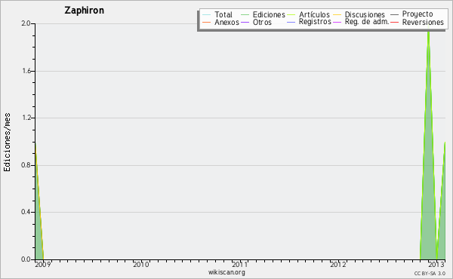Click the 0.4 y-axis value
The width and height of the screenshot is (453, 279).
pyautogui.click(x=26, y=212)
